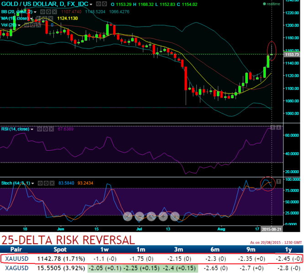
Task: Hide the BB (20, close, 2) indicator
Action: (42, 12)
